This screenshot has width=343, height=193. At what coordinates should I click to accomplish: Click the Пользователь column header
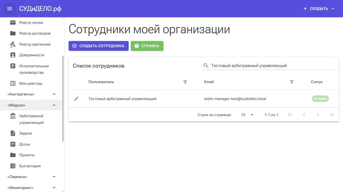click(101, 82)
